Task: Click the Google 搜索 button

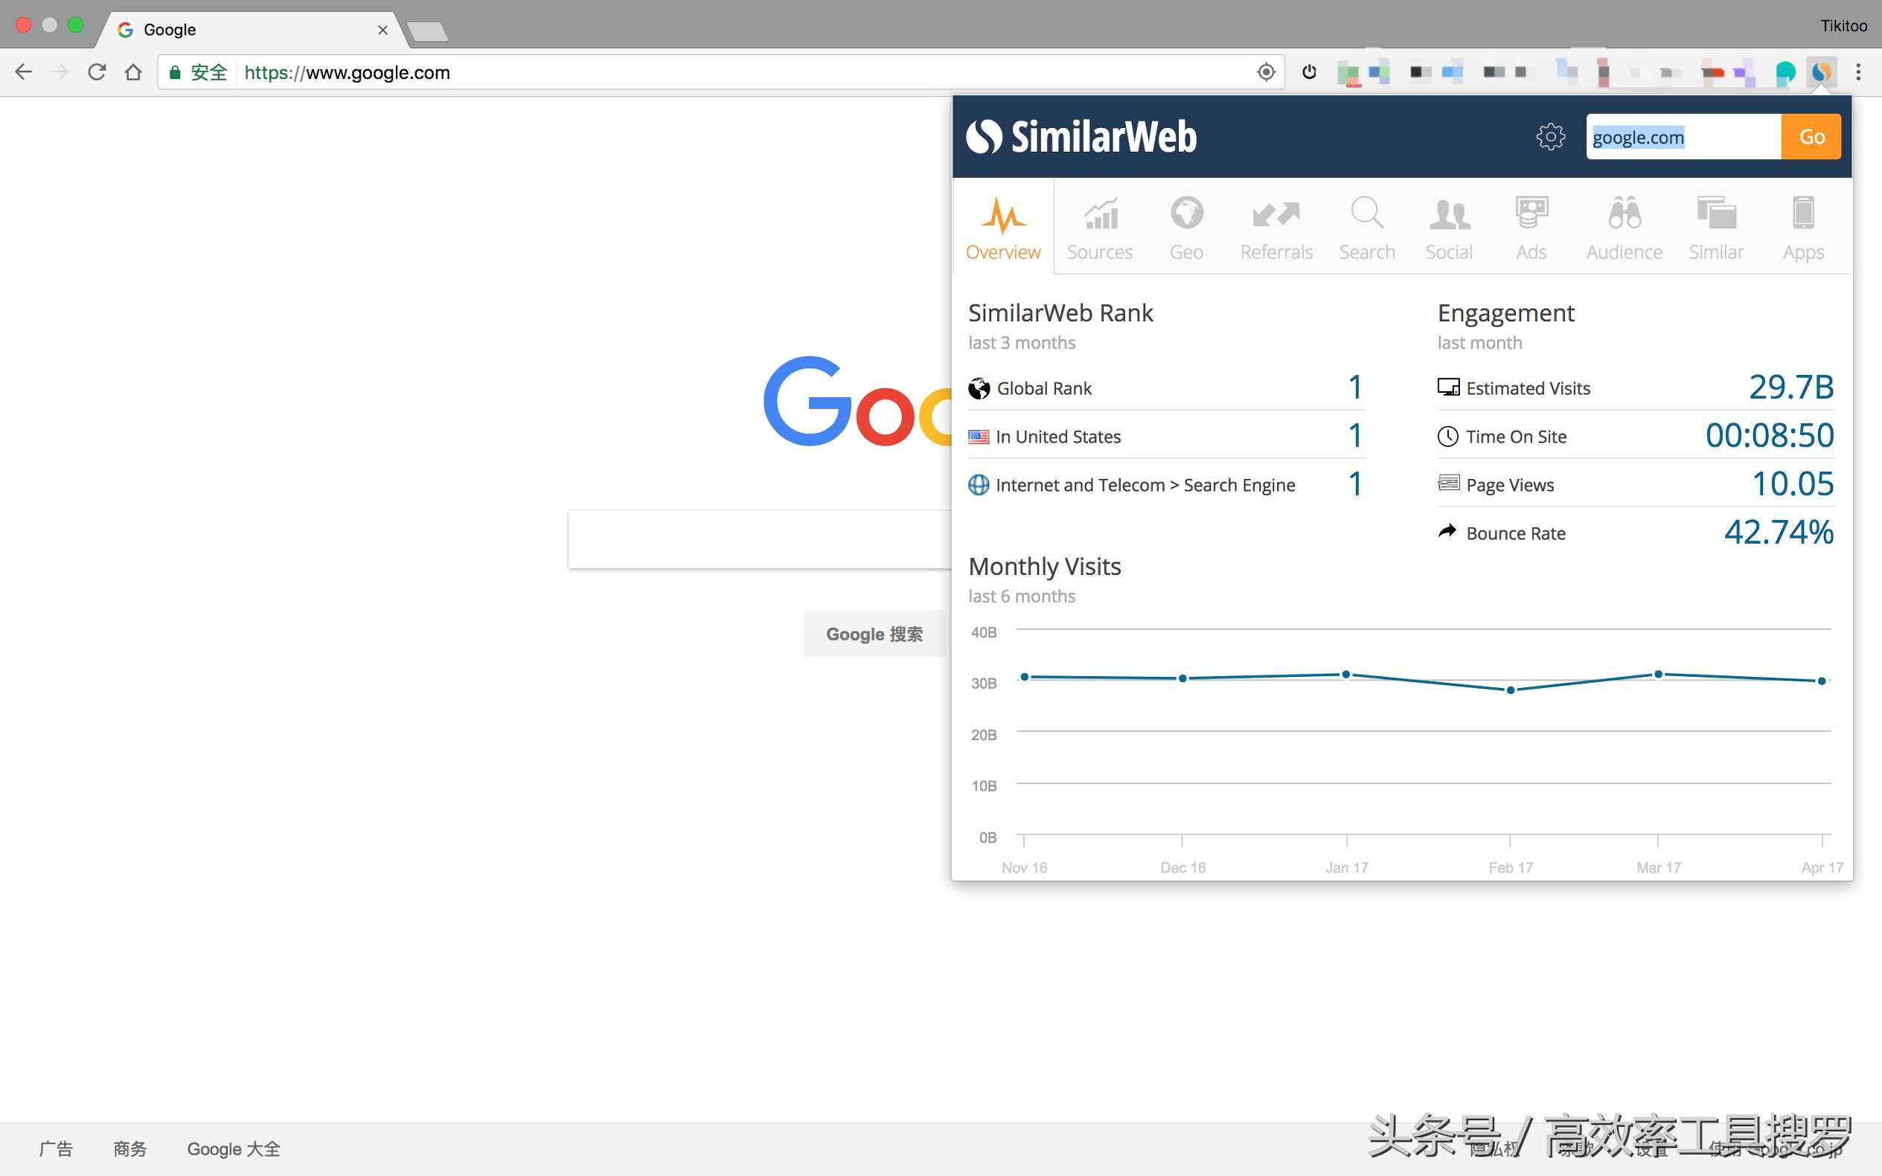Action: (874, 634)
